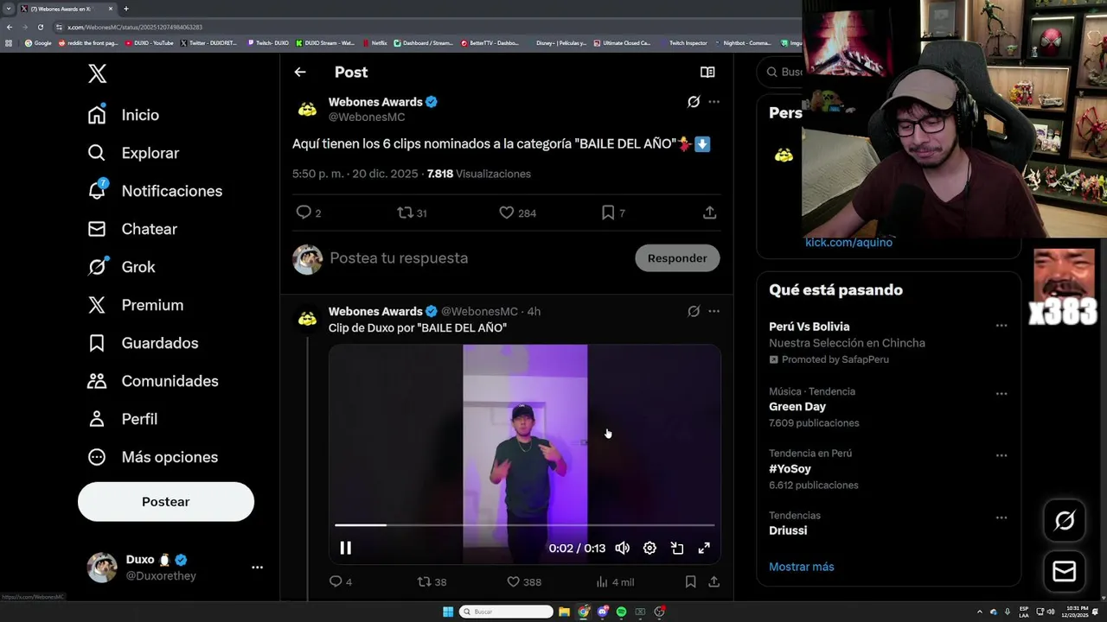Toggle picture-in-picture on the video
This screenshot has height=622, width=1107.
[x=677, y=548]
